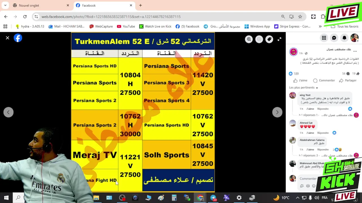Screen dimensions: 362x203
Task: Like king Yeet's comment
Action: (x=310, y=109)
